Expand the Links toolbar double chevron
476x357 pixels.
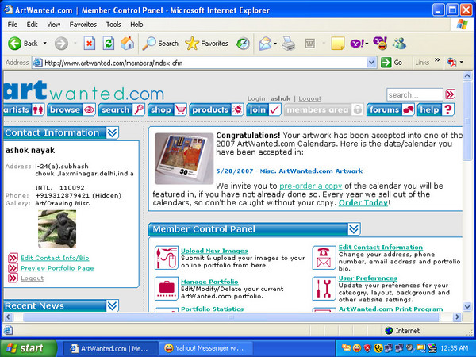coord(437,60)
